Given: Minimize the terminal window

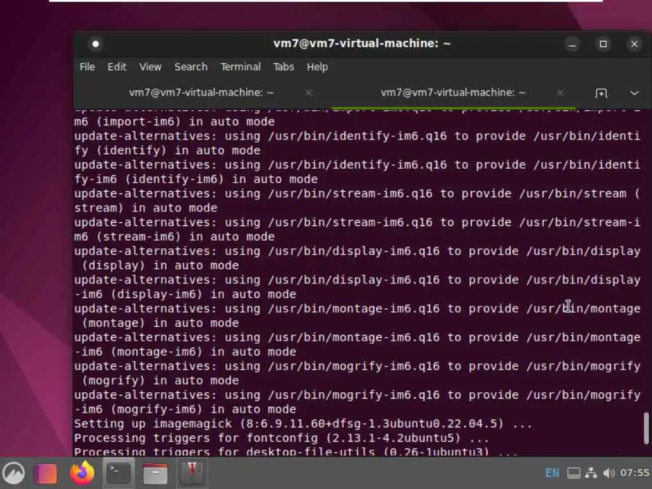Looking at the screenshot, I should [572, 44].
